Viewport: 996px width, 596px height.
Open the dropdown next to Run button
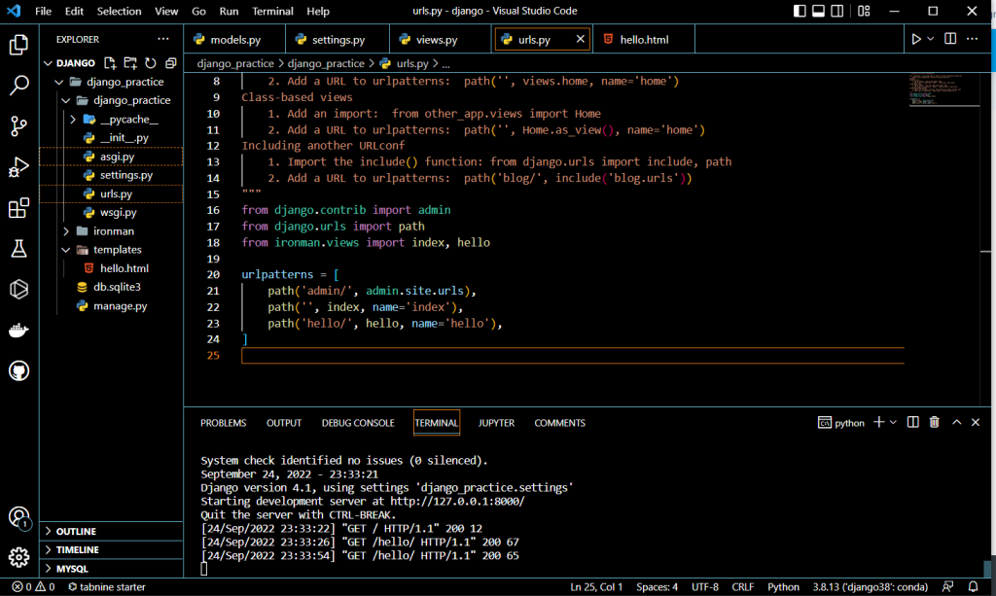(931, 40)
